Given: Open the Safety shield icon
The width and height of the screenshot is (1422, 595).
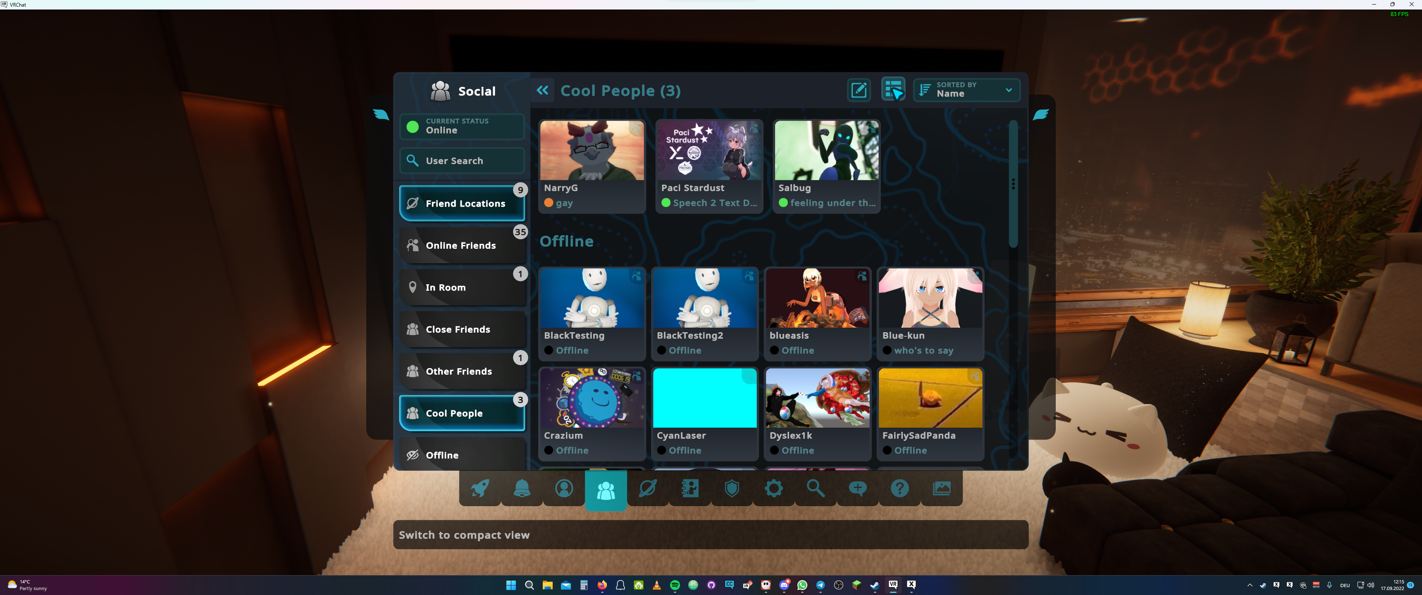Looking at the screenshot, I should coord(731,488).
